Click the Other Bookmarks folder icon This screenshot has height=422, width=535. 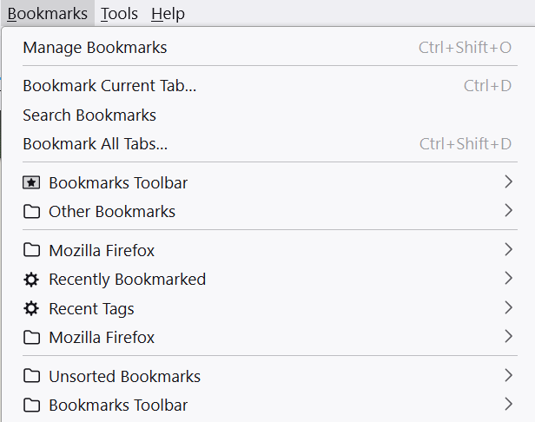tap(31, 212)
